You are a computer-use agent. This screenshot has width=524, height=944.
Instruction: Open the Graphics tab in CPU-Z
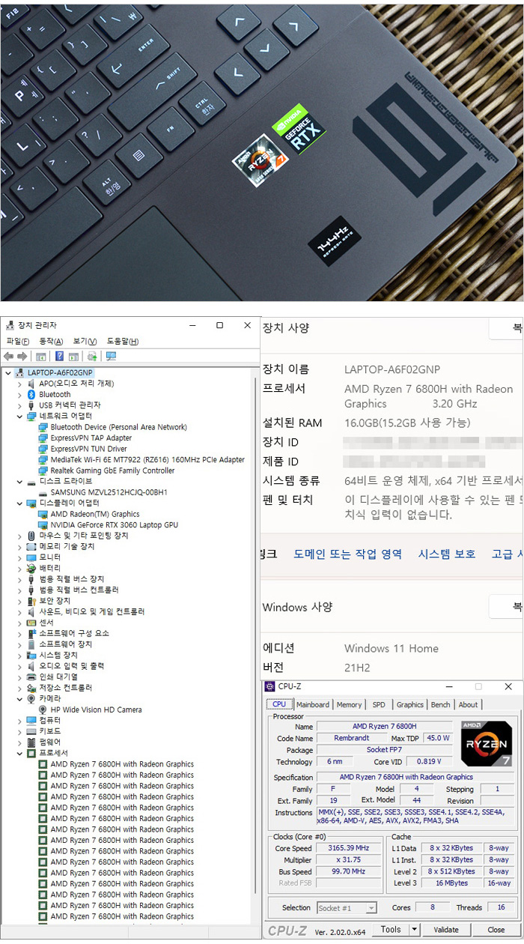(409, 704)
